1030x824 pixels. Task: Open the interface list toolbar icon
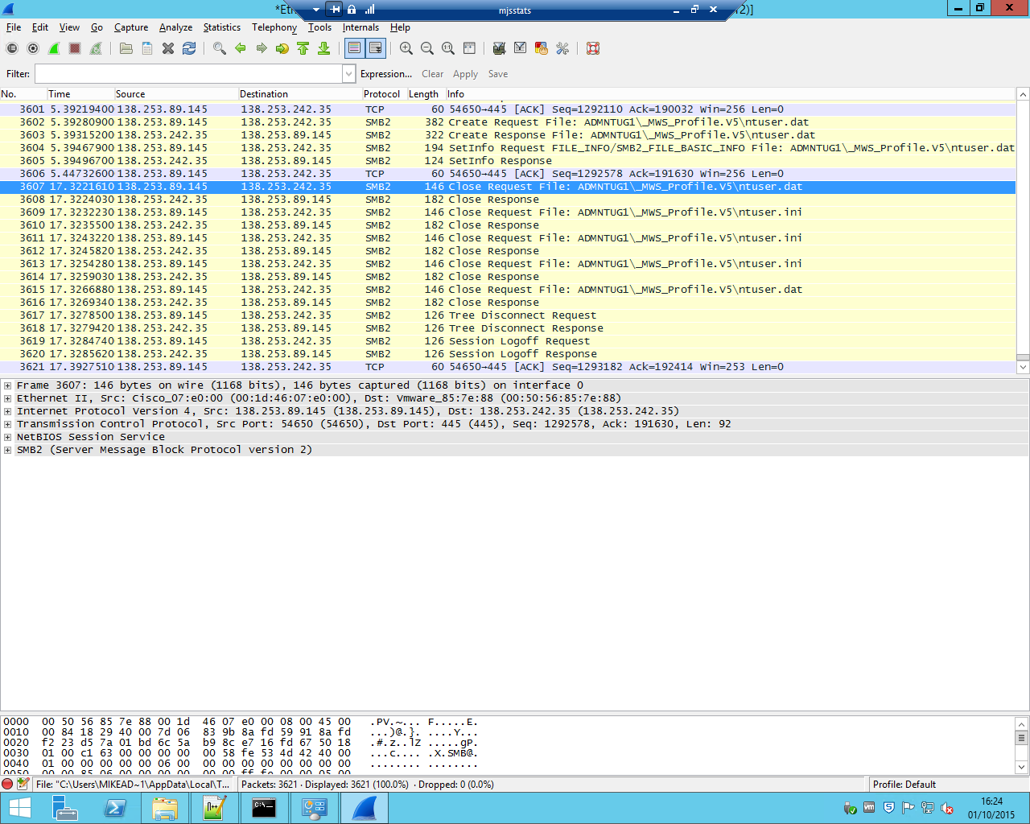[x=12, y=48]
